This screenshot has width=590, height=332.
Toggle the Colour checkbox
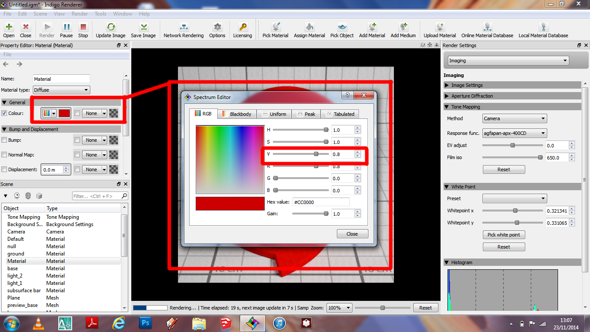point(4,113)
